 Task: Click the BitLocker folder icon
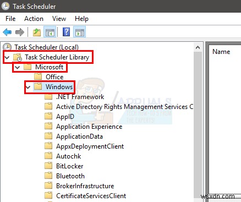pyautogui.click(x=48, y=166)
